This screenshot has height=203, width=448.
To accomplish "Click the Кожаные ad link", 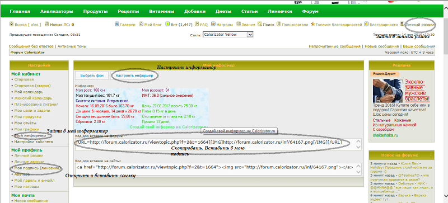I will (x=403, y=120).
